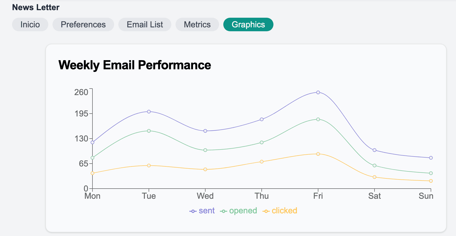Click the News Letter title
456x236 pixels.
pos(36,7)
